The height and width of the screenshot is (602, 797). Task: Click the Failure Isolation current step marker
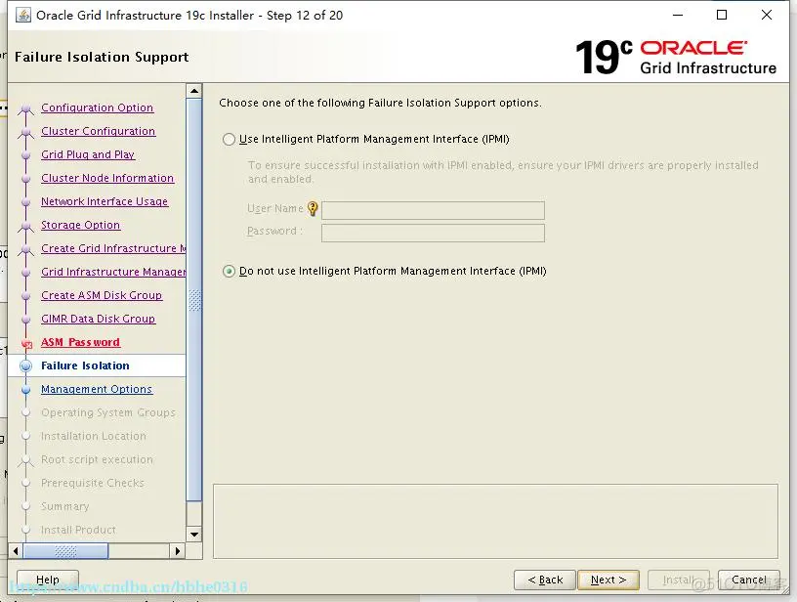pos(26,365)
